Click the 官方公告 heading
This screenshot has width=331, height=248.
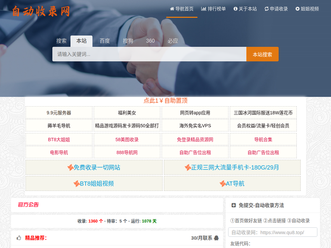[28, 205]
